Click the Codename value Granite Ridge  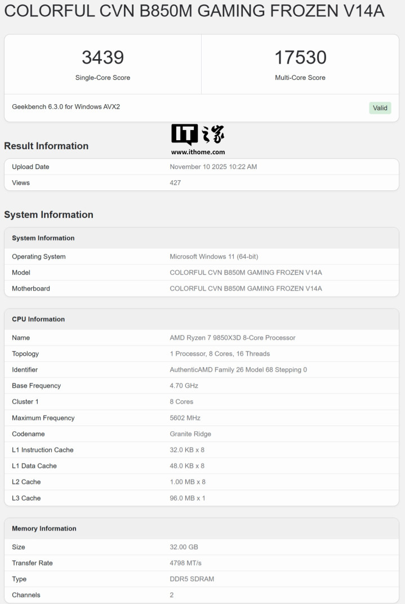(x=190, y=434)
